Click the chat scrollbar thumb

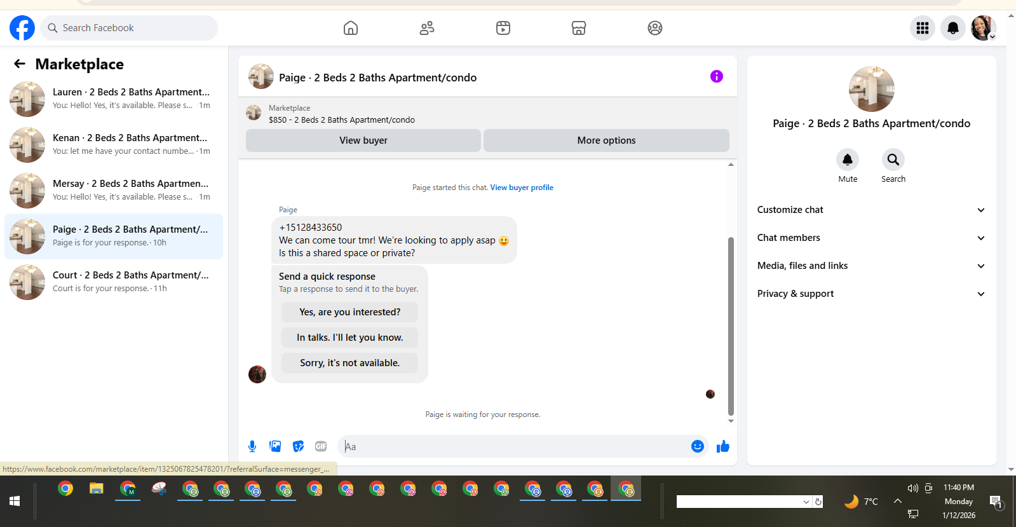point(731,326)
